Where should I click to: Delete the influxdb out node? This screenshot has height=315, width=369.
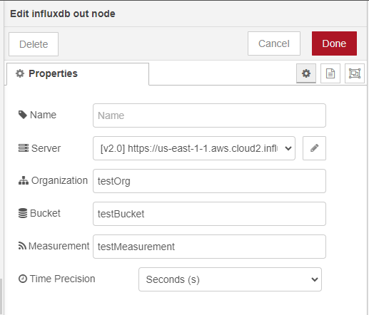pyautogui.click(x=34, y=44)
